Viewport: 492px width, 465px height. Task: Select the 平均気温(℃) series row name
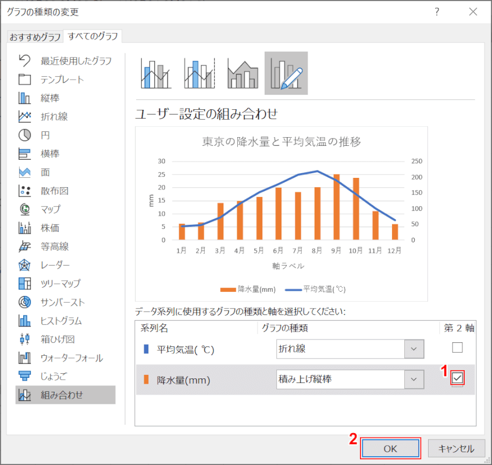tap(186, 349)
